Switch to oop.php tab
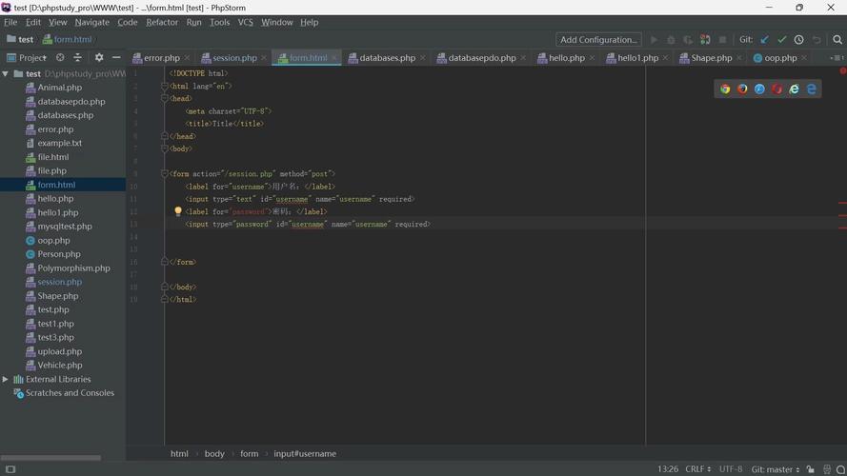Image resolution: width=847 pixels, height=476 pixels. click(x=780, y=58)
